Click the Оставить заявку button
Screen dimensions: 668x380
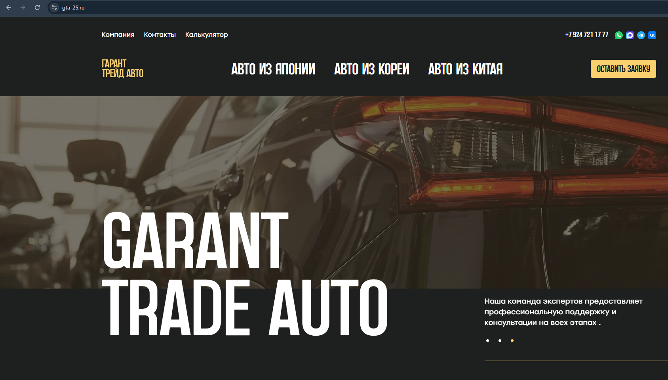click(623, 69)
